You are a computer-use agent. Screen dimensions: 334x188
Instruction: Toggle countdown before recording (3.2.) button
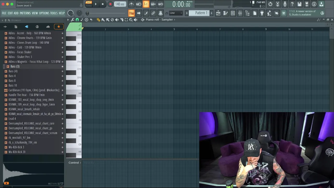coord(146,4)
